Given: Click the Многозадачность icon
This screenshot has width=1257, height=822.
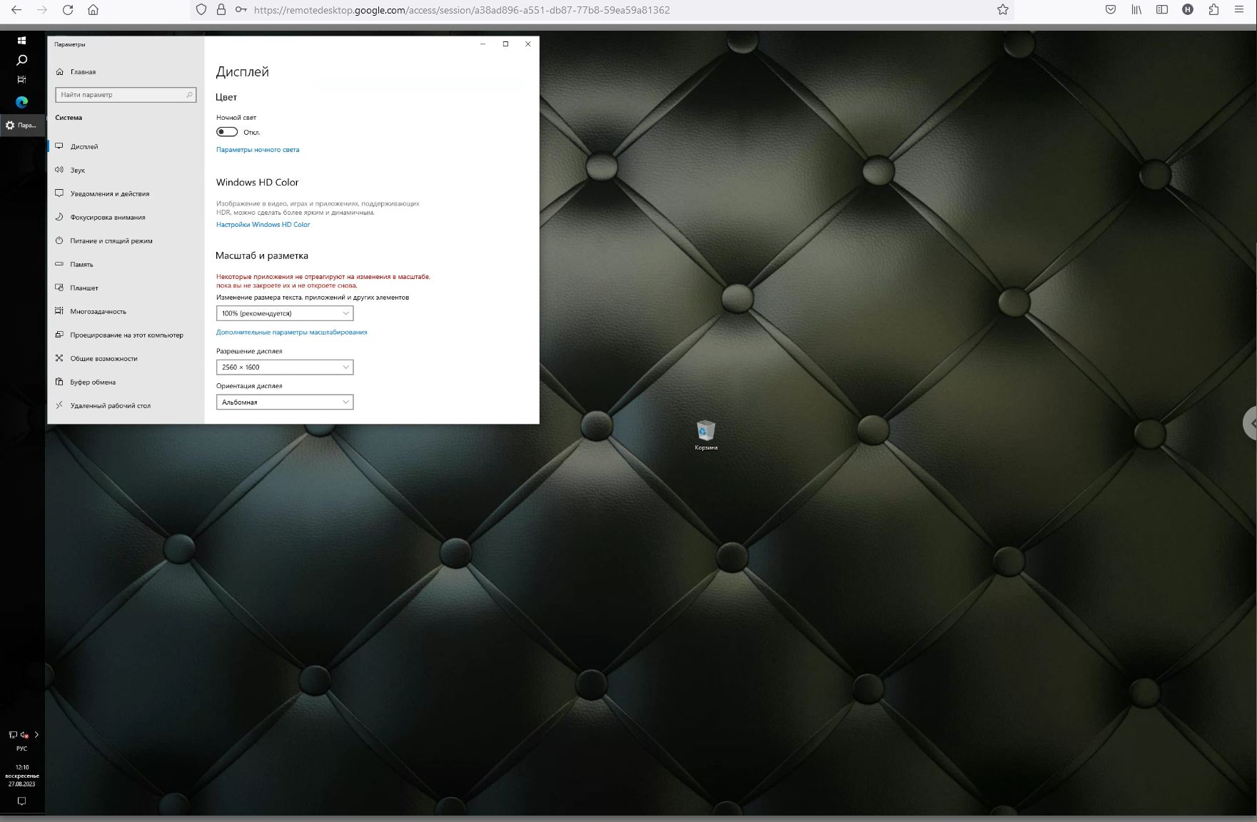Looking at the screenshot, I should pyautogui.click(x=59, y=311).
